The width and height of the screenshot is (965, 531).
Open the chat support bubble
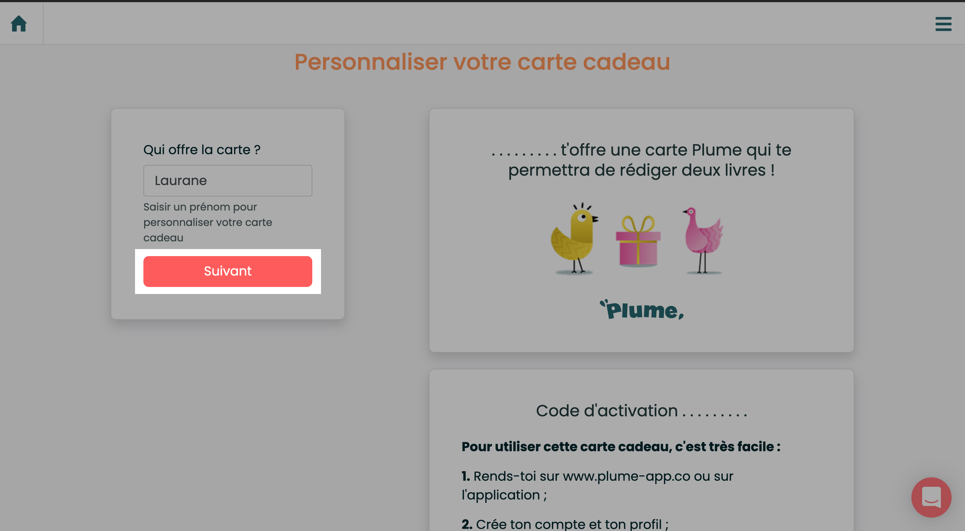[931, 497]
